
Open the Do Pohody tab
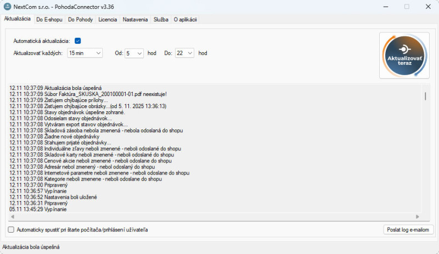(x=80, y=20)
